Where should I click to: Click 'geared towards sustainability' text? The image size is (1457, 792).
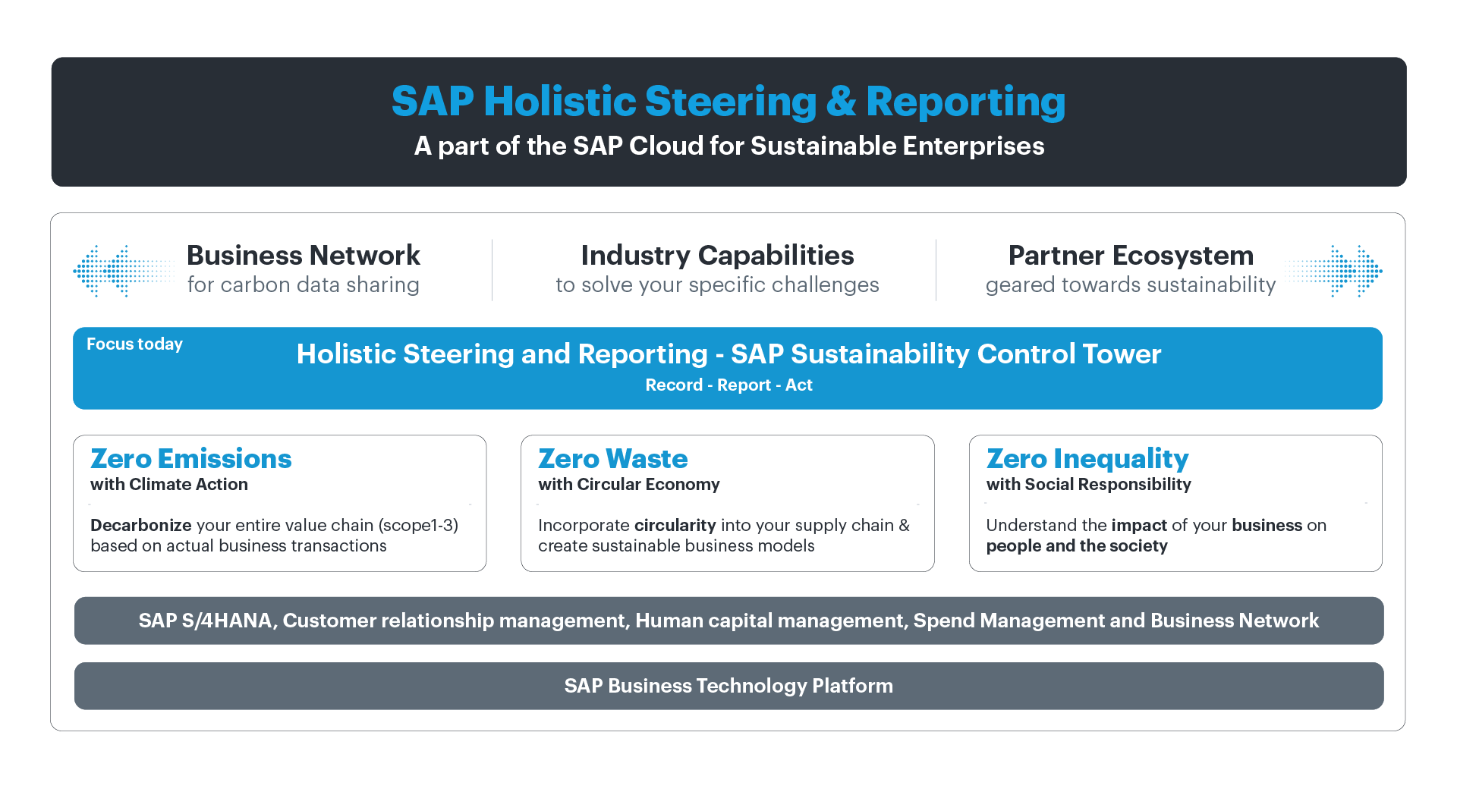(1131, 285)
